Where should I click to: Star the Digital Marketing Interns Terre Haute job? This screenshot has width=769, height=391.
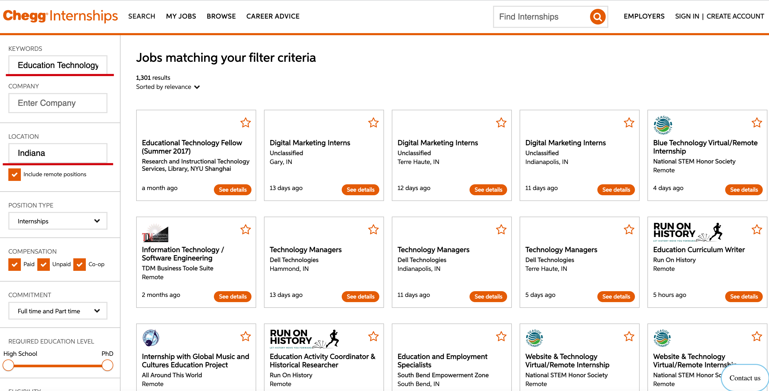click(x=501, y=123)
